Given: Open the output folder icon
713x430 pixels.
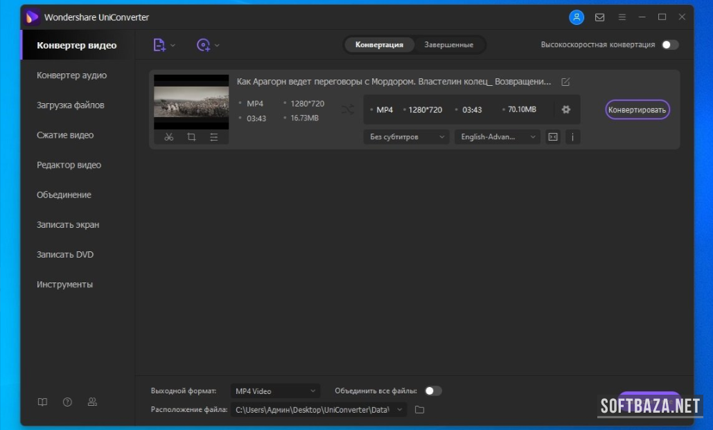Looking at the screenshot, I should coord(419,410).
